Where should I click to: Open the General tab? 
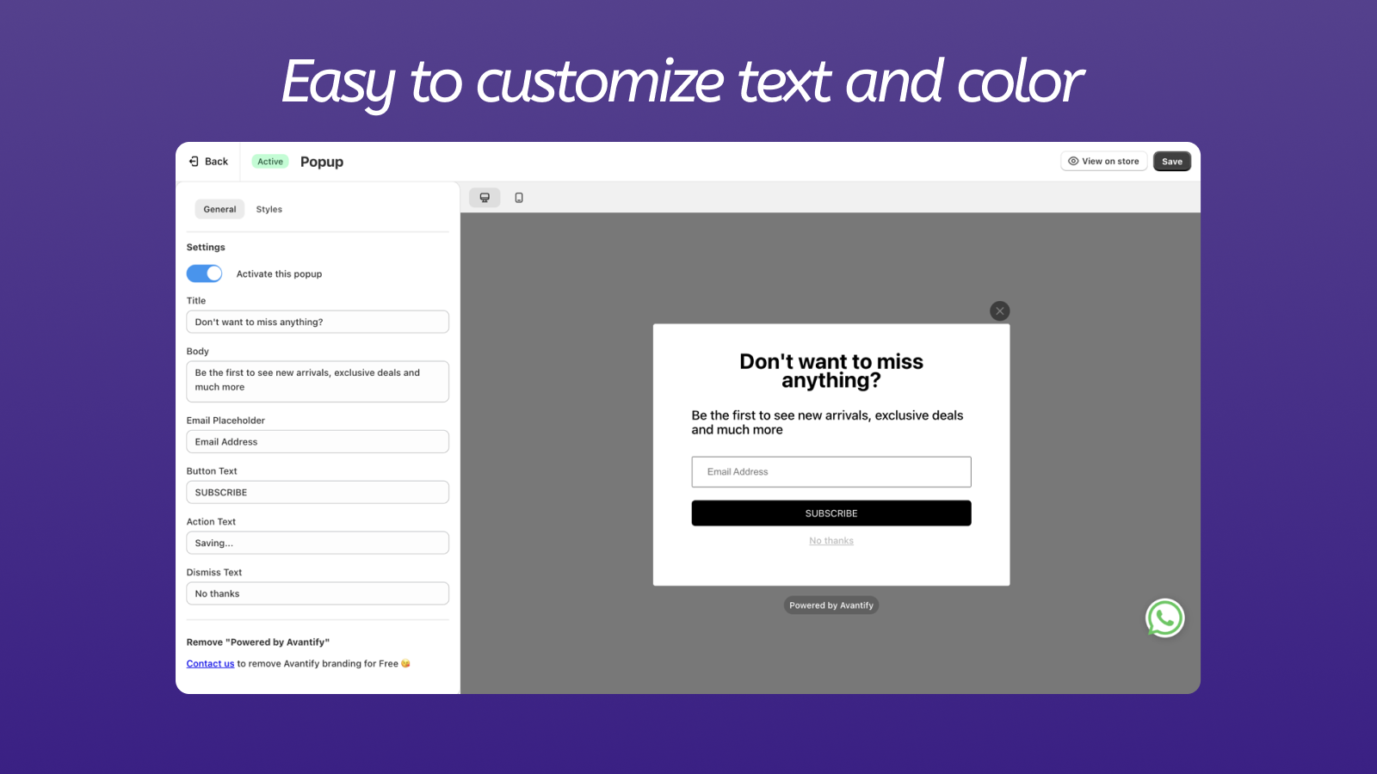[x=219, y=209]
